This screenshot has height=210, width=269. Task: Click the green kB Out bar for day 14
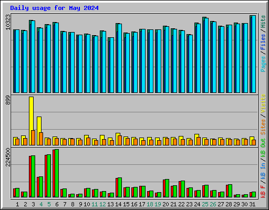[120, 187]
